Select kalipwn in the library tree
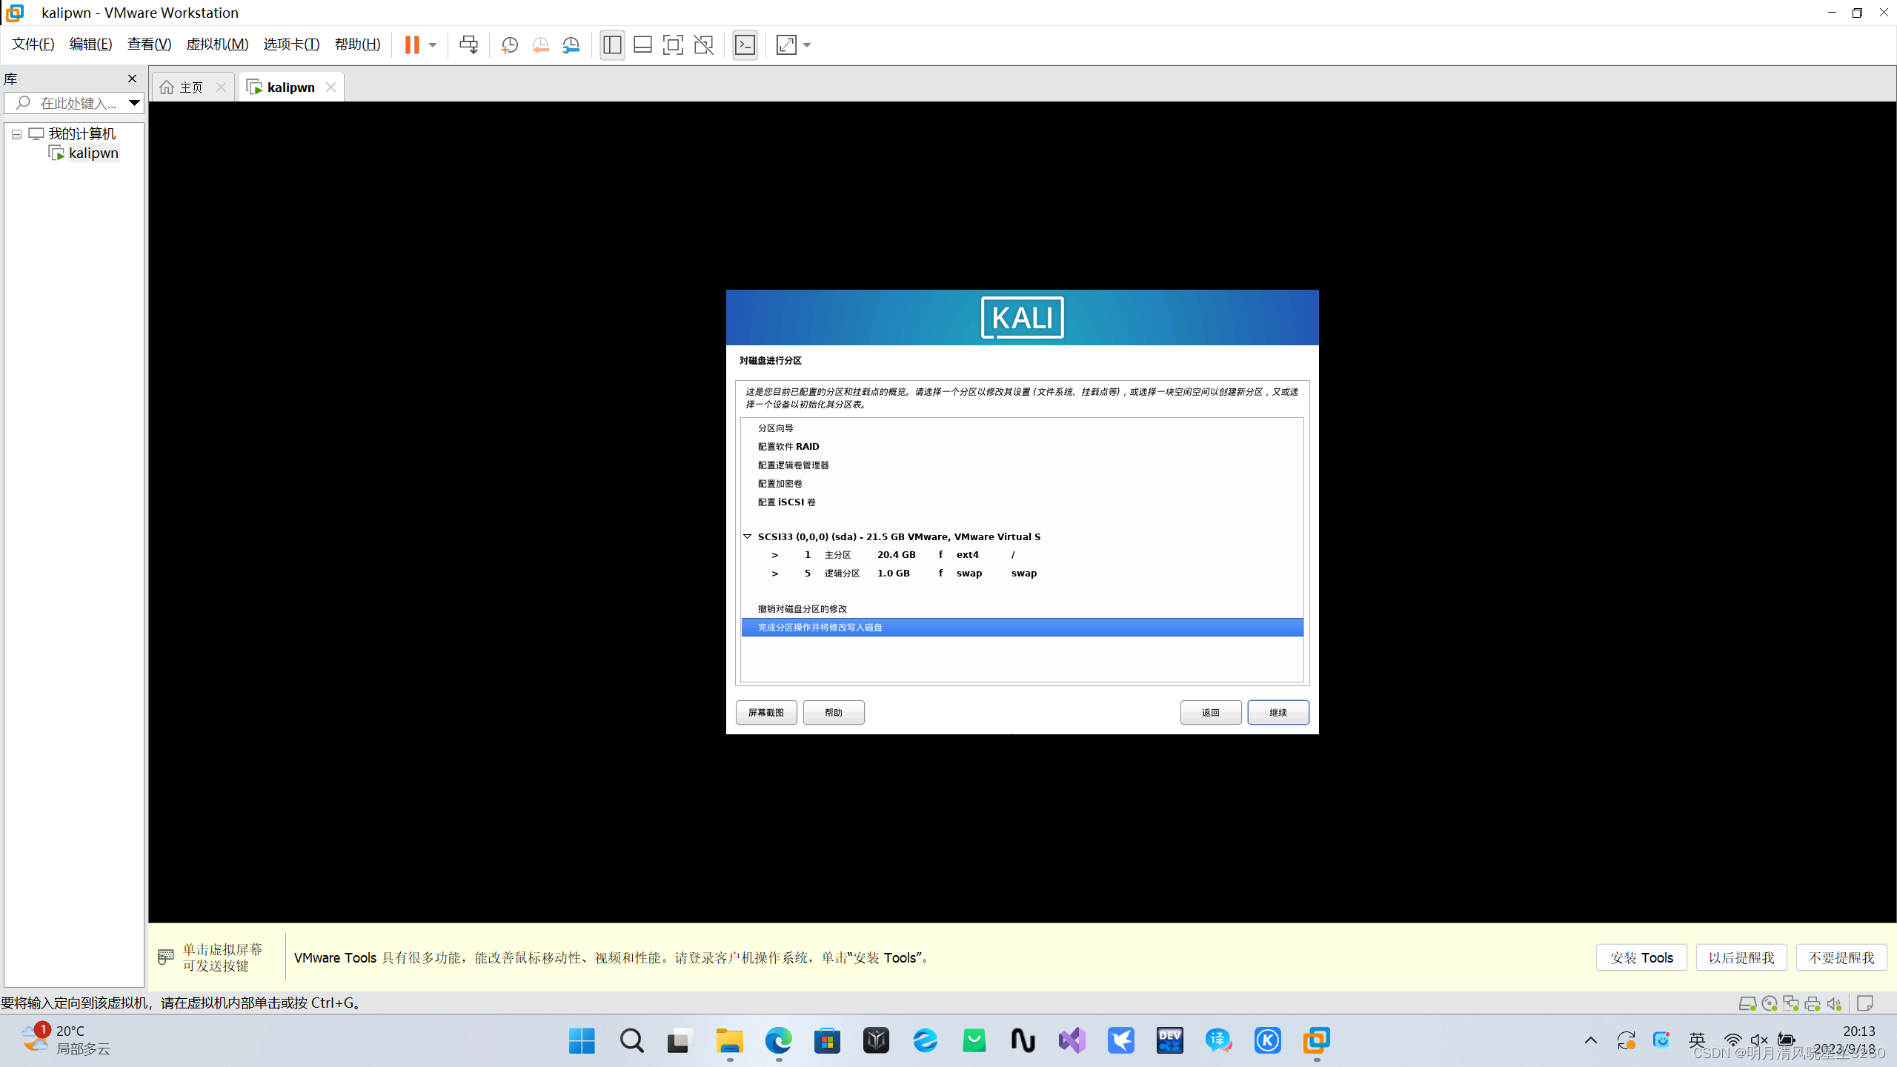 point(93,153)
